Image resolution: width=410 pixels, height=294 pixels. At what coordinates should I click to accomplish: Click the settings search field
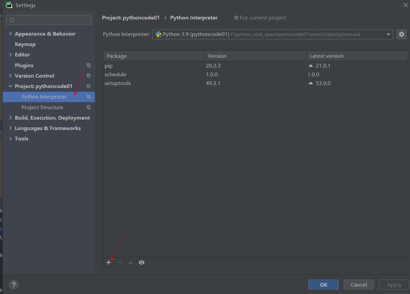48,20
